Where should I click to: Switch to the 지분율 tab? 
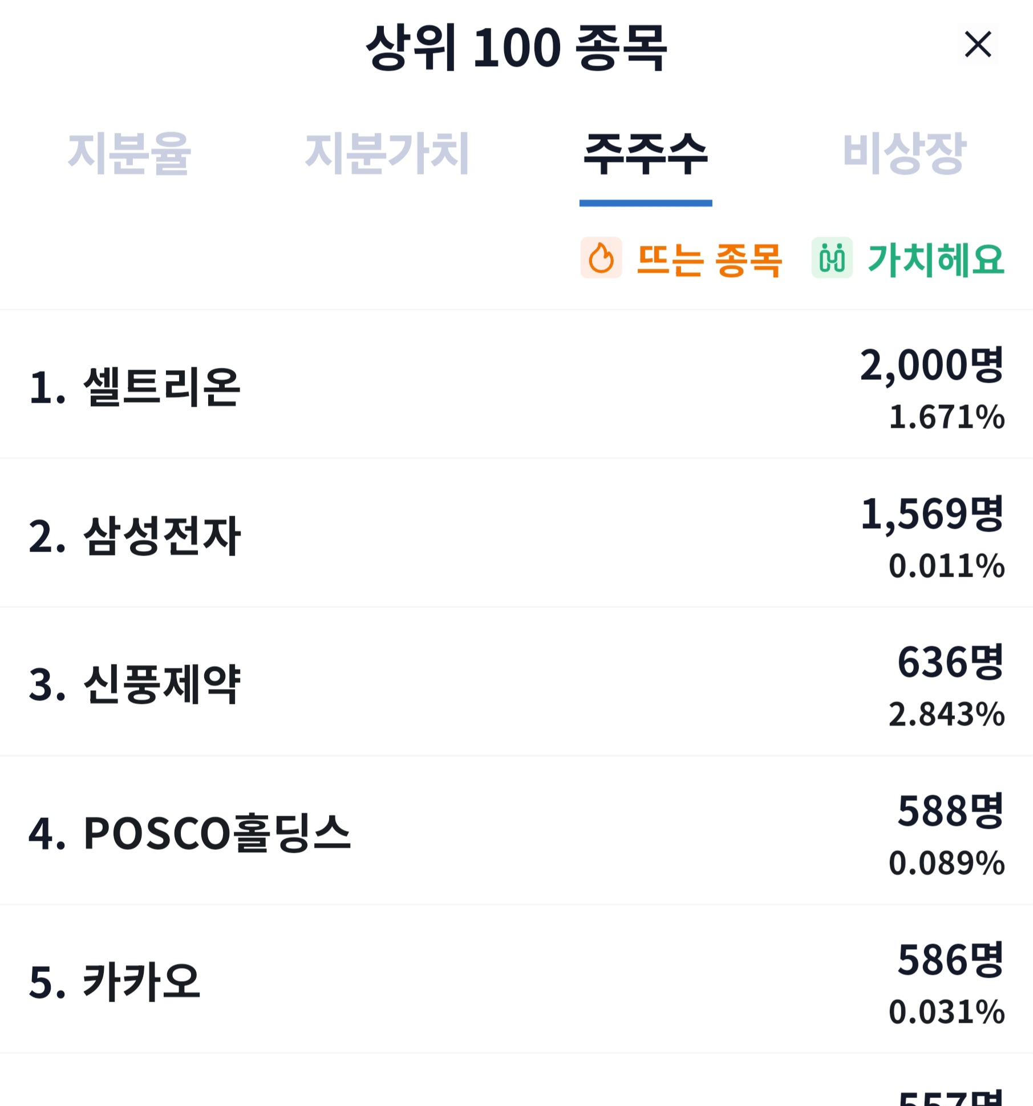tap(129, 153)
